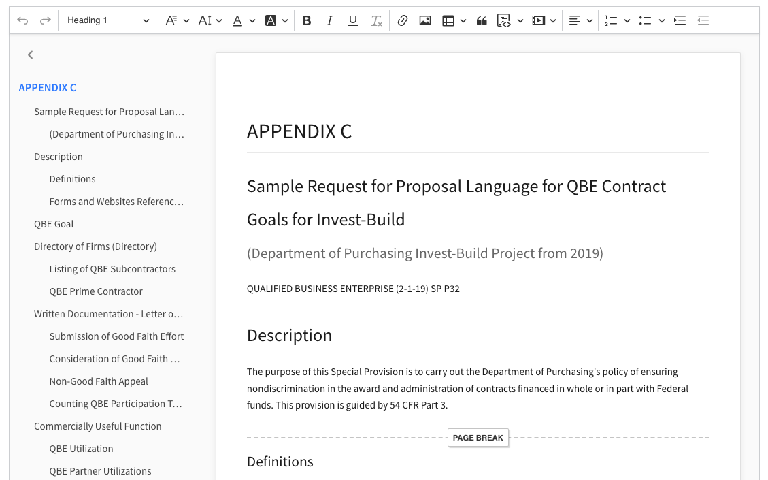The image size is (768, 480).
Task: Jump to Non-Good Faith Appeal
Action: click(x=99, y=382)
